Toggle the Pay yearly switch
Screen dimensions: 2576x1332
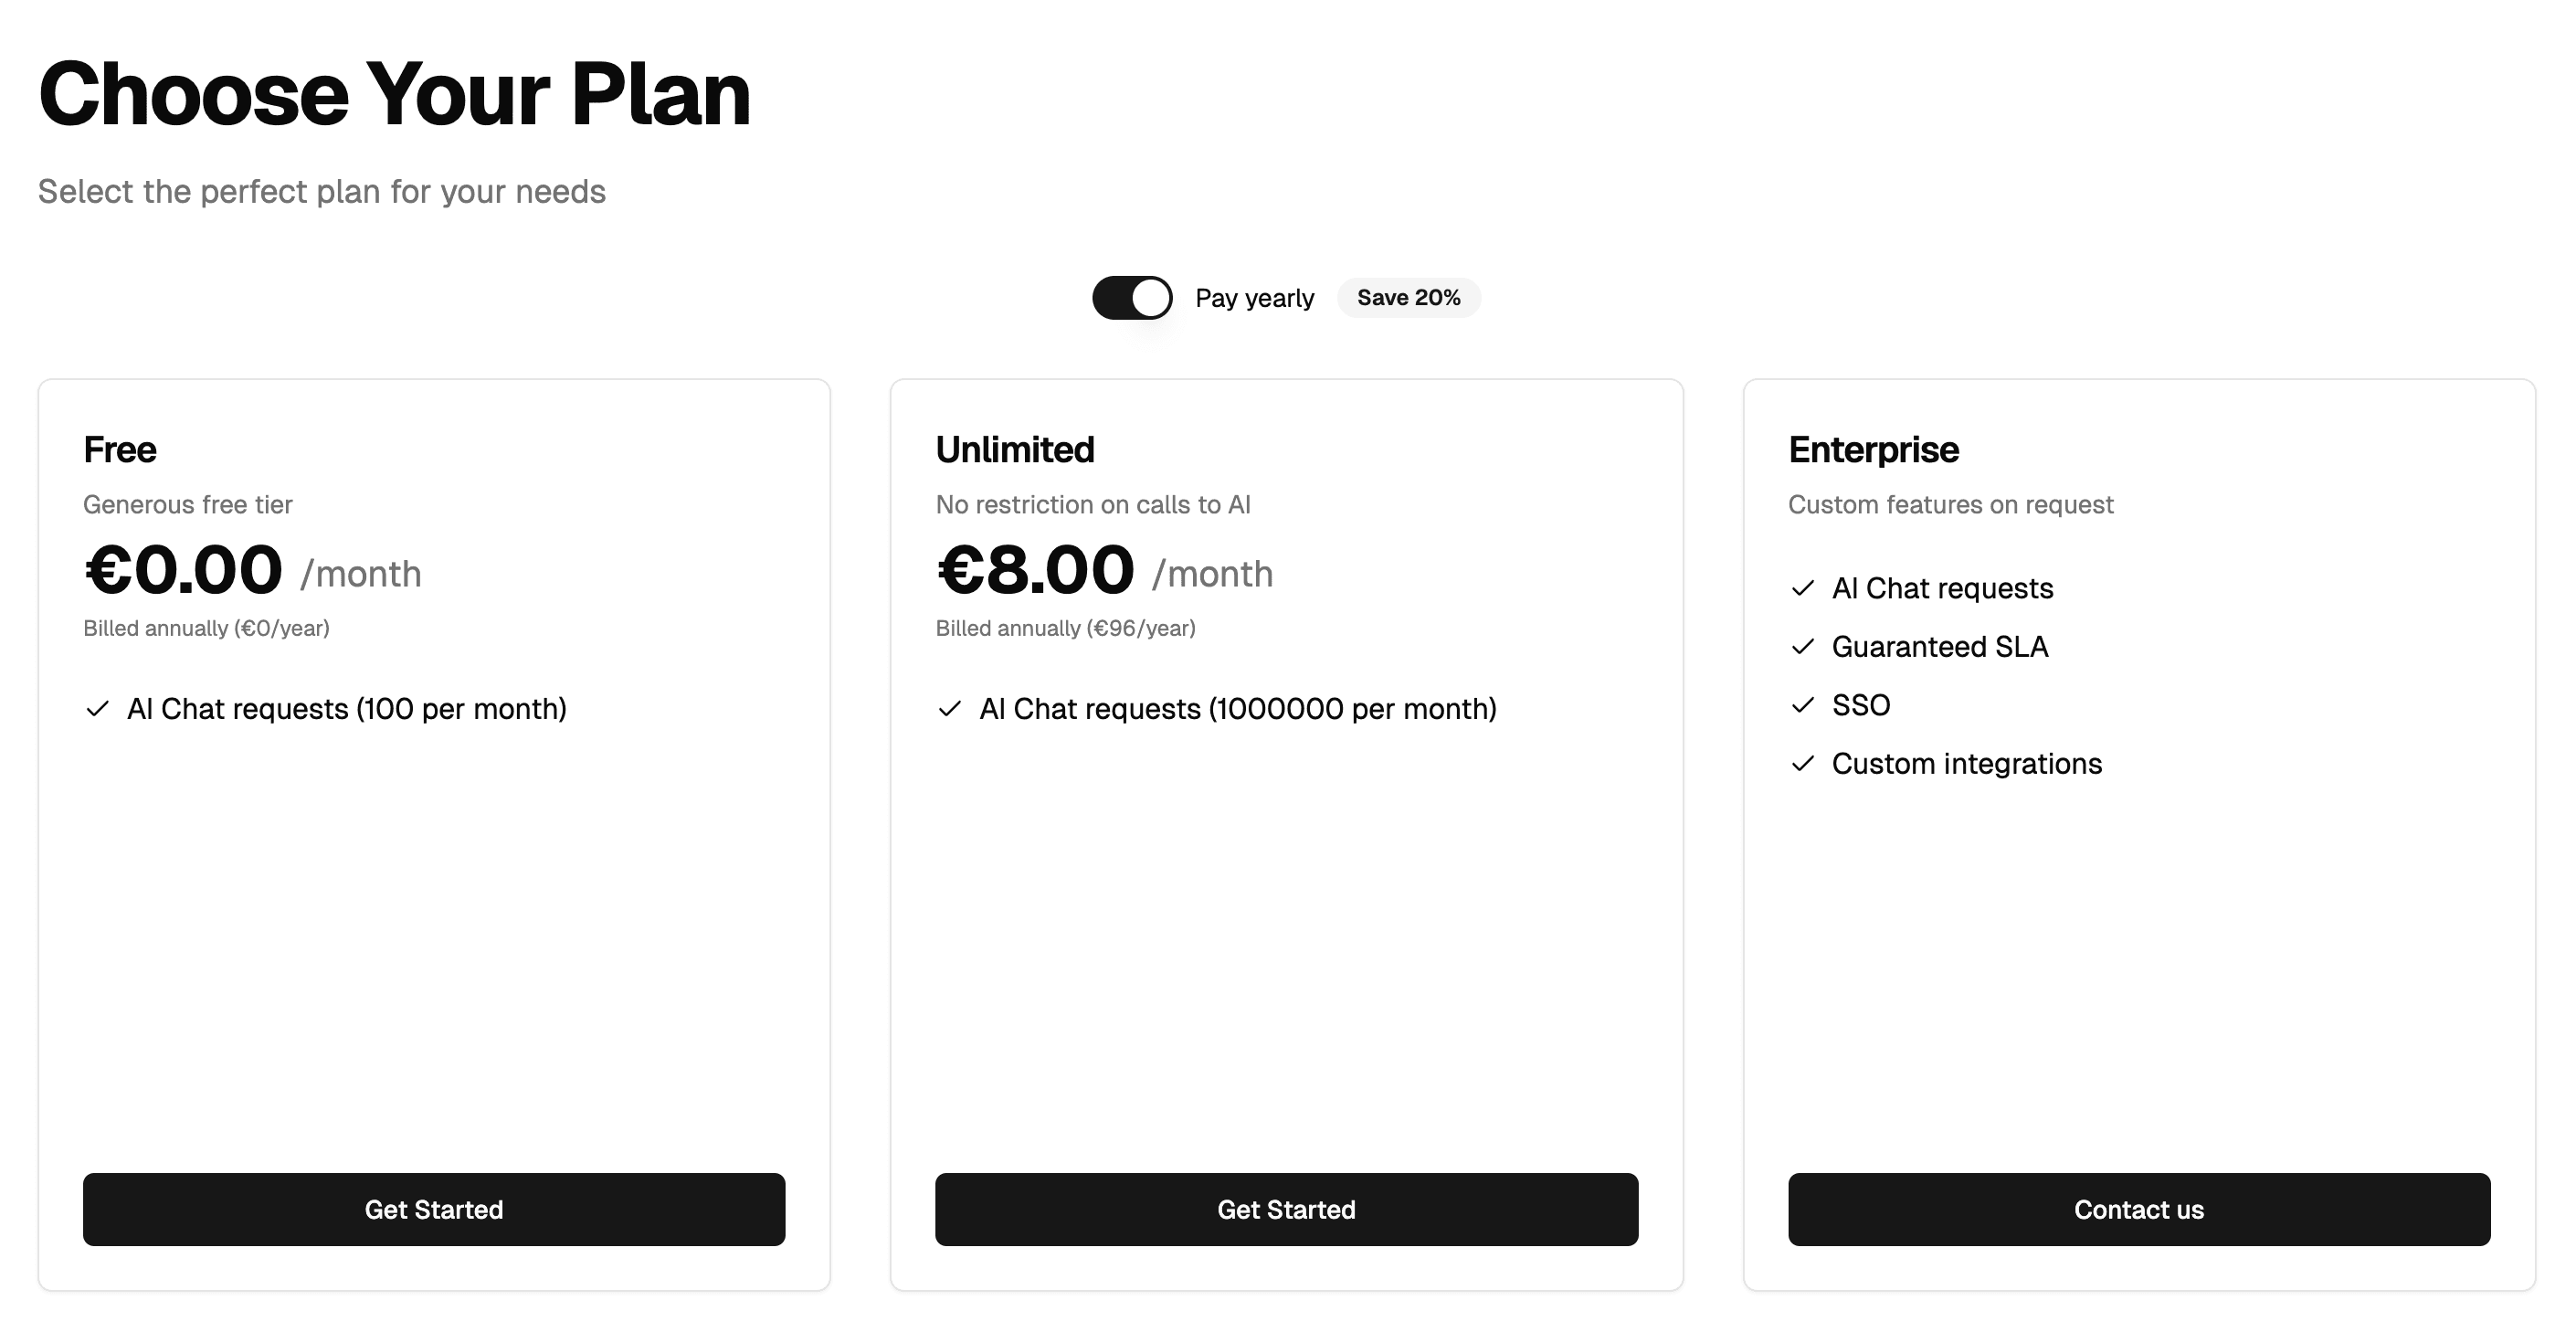pos(1132,297)
